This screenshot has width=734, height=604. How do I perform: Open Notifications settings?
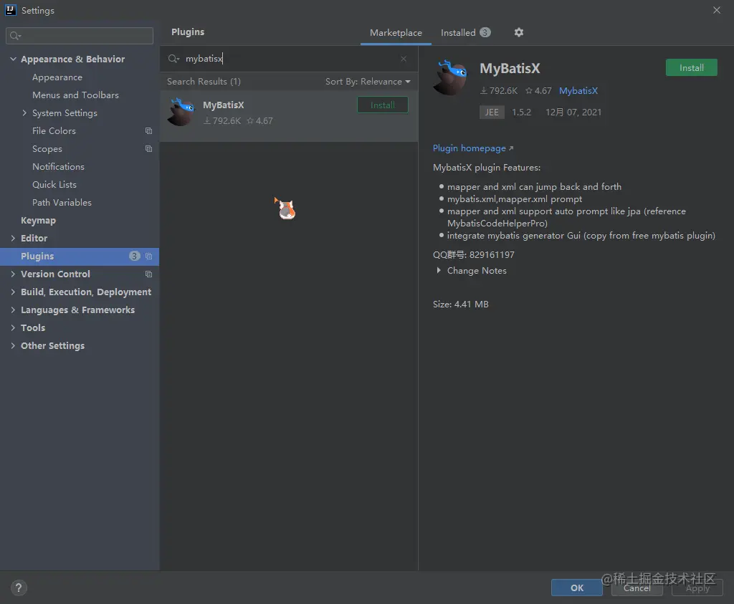pyautogui.click(x=59, y=166)
